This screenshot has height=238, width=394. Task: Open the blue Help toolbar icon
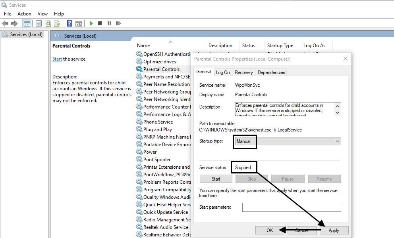69,23
